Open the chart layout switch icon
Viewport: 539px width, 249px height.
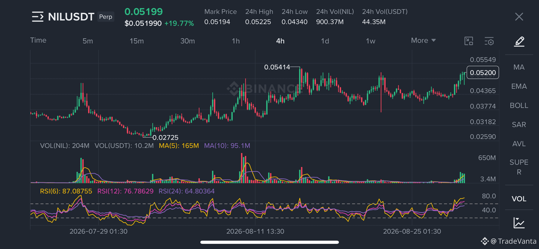(x=469, y=41)
